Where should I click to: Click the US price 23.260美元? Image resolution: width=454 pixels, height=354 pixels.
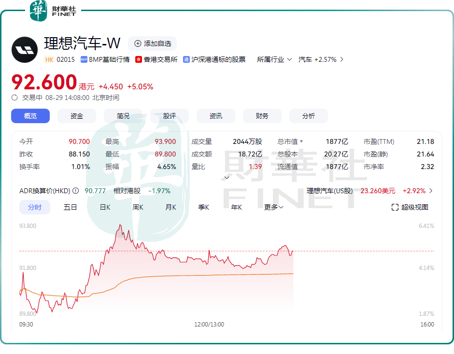[x=378, y=191]
